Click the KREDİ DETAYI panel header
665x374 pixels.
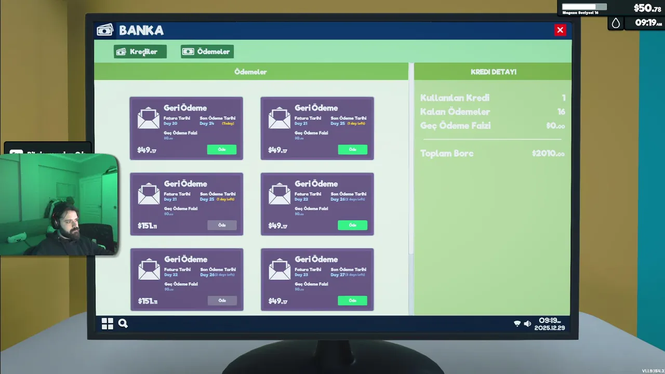[x=493, y=72]
